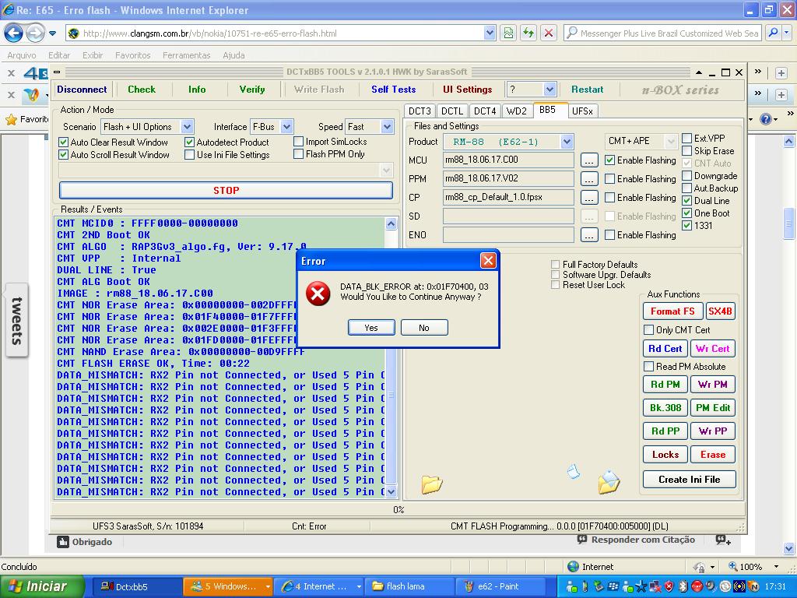
Task: Open the Favoritos menu
Action: (132, 55)
